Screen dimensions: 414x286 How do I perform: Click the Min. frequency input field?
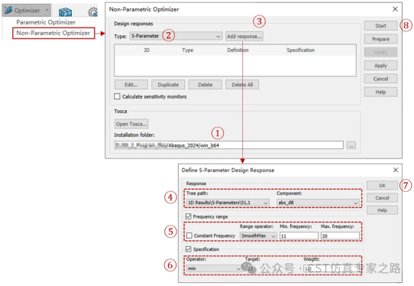click(299, 236)
